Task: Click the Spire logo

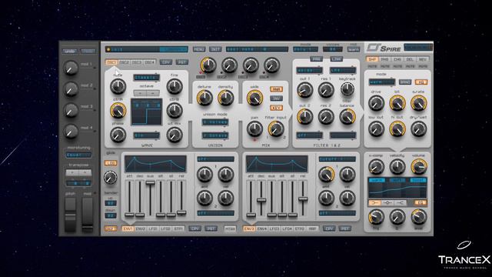Action: click(x=384, y=48)
